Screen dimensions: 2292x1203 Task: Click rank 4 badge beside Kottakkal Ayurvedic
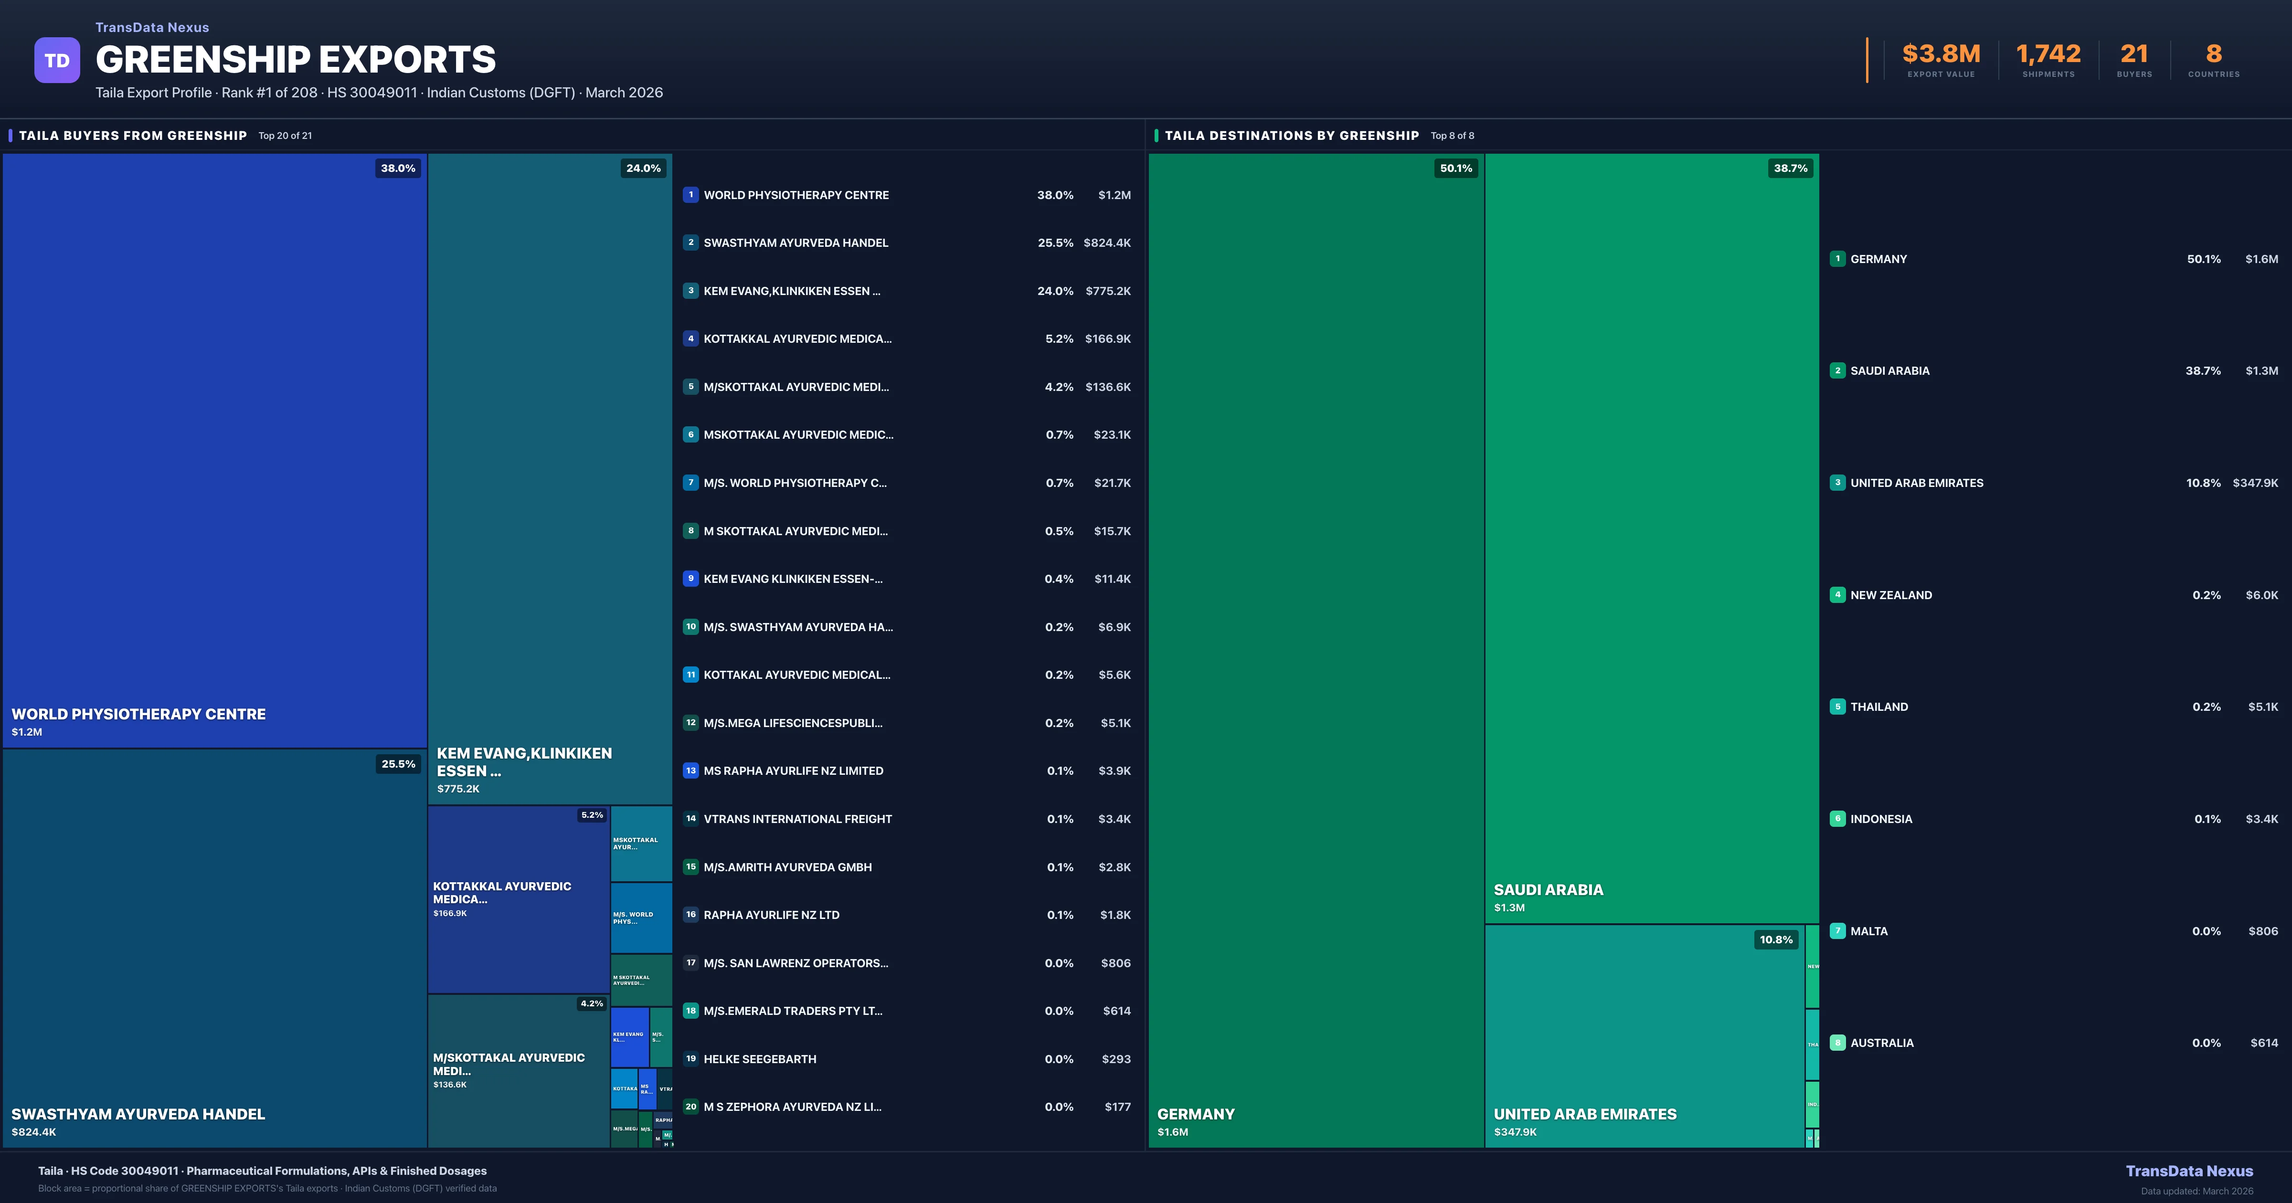coord(690,339)
